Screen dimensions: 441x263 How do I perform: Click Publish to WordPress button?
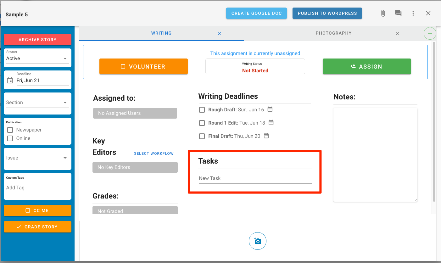tap(327, 13)
